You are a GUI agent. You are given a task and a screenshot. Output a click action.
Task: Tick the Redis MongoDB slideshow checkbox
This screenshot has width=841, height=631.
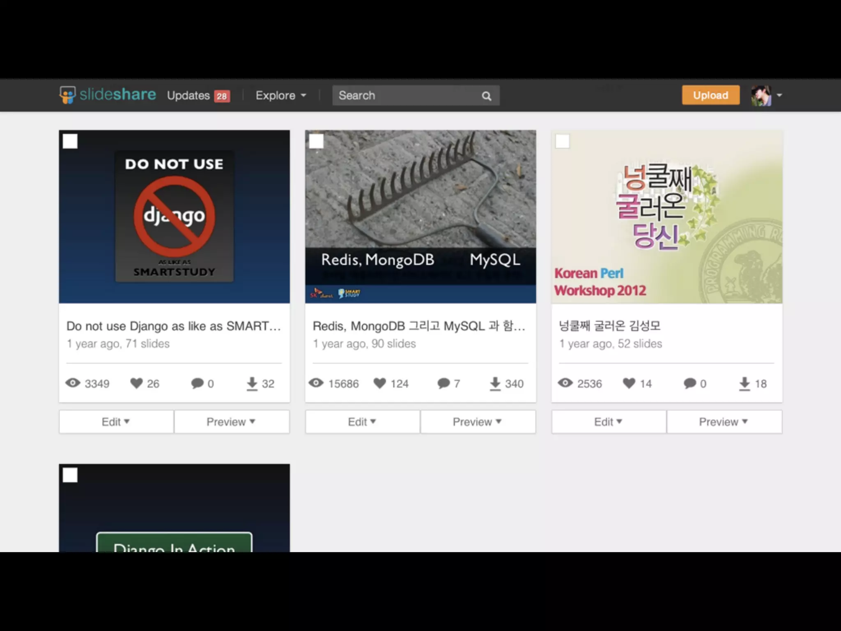(x=316, y=141)
